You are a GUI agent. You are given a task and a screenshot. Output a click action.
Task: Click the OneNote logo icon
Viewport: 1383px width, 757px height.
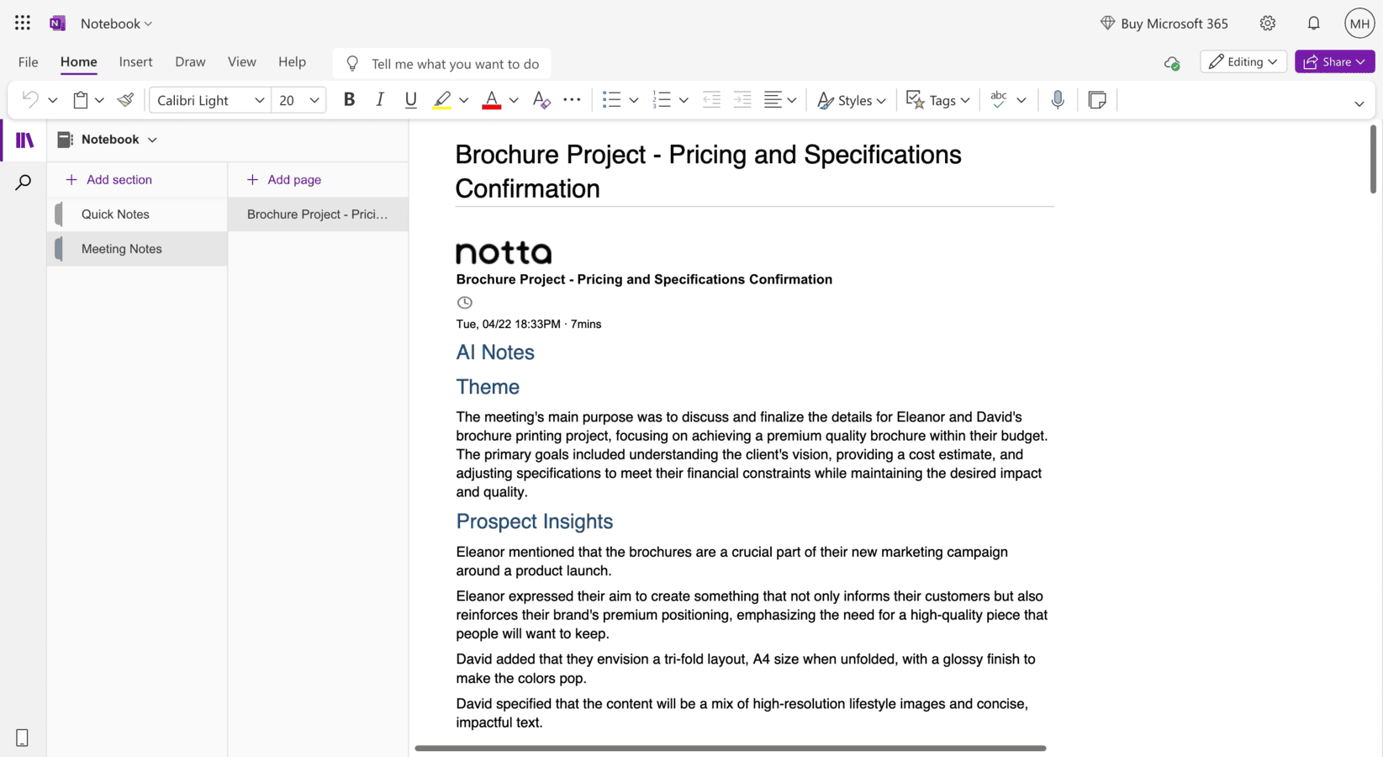click(x=57, y=24)
